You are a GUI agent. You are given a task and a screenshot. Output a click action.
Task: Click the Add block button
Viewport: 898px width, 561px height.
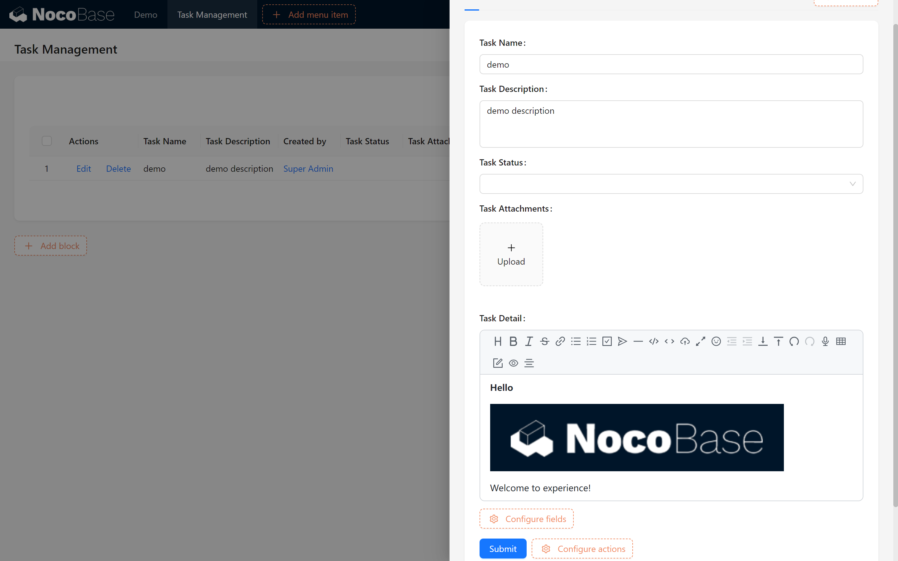tap(51, 246)
